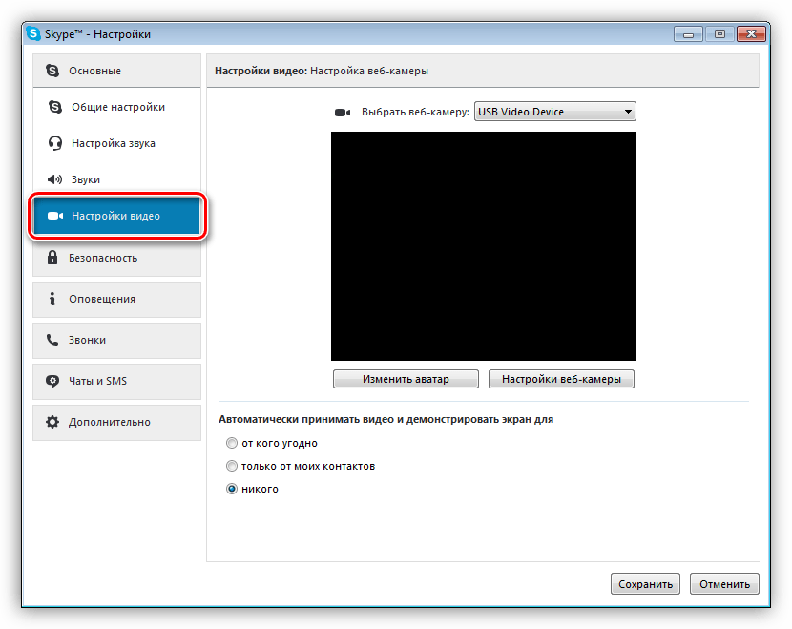Save settings with the Сохранить button
Viewport: 792px width, 629px height.
645,584
